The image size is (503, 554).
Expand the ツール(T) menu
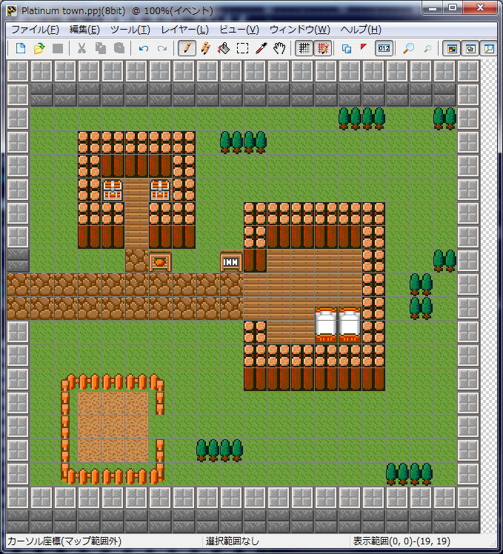pos(130,30)
